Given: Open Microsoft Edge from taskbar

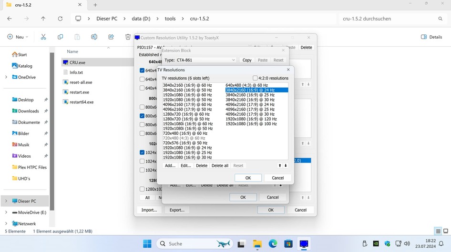Looking at the screenshot, I should (273, 244).
